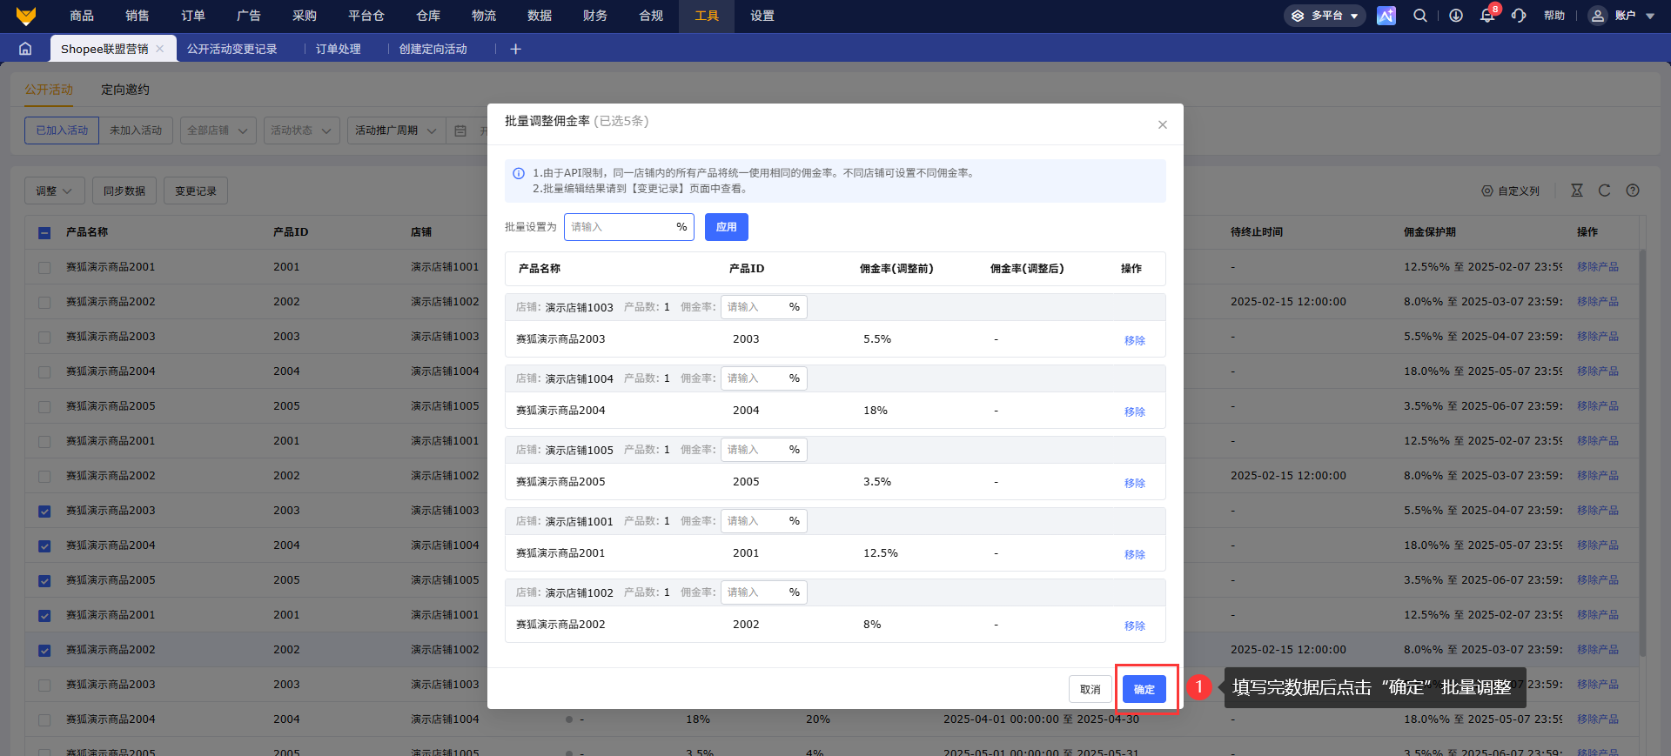The height and width of the screenshot is (756, 1671).
Task: Uncheck the highlighted 赛狐演示商品2002 row checkbox
Action: 44,650
